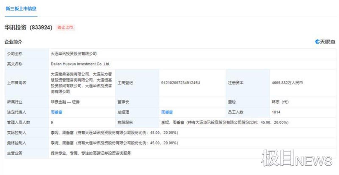
Task: Select the 控股股东 shareholder value
Action: click(225, 123)
